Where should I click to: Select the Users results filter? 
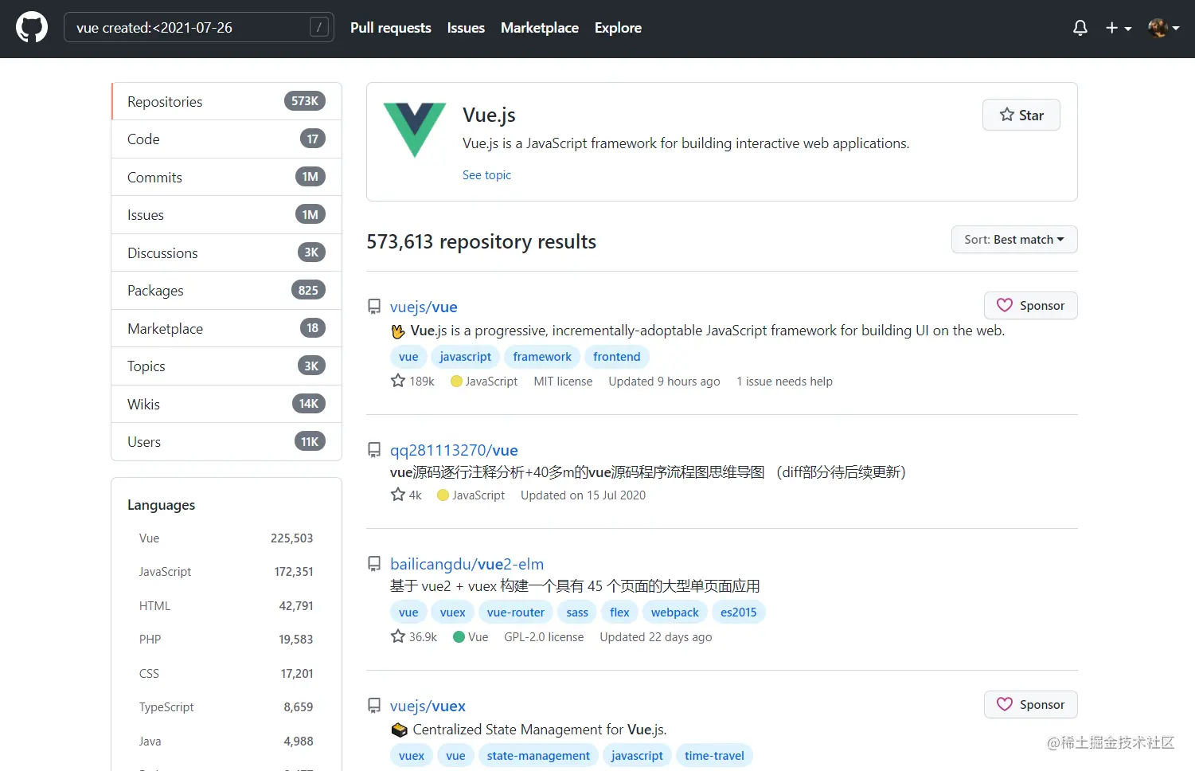click(x=227, y=442)
